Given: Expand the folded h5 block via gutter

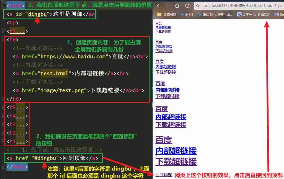Looking at the screenshot, I should [x=4, y=108].
